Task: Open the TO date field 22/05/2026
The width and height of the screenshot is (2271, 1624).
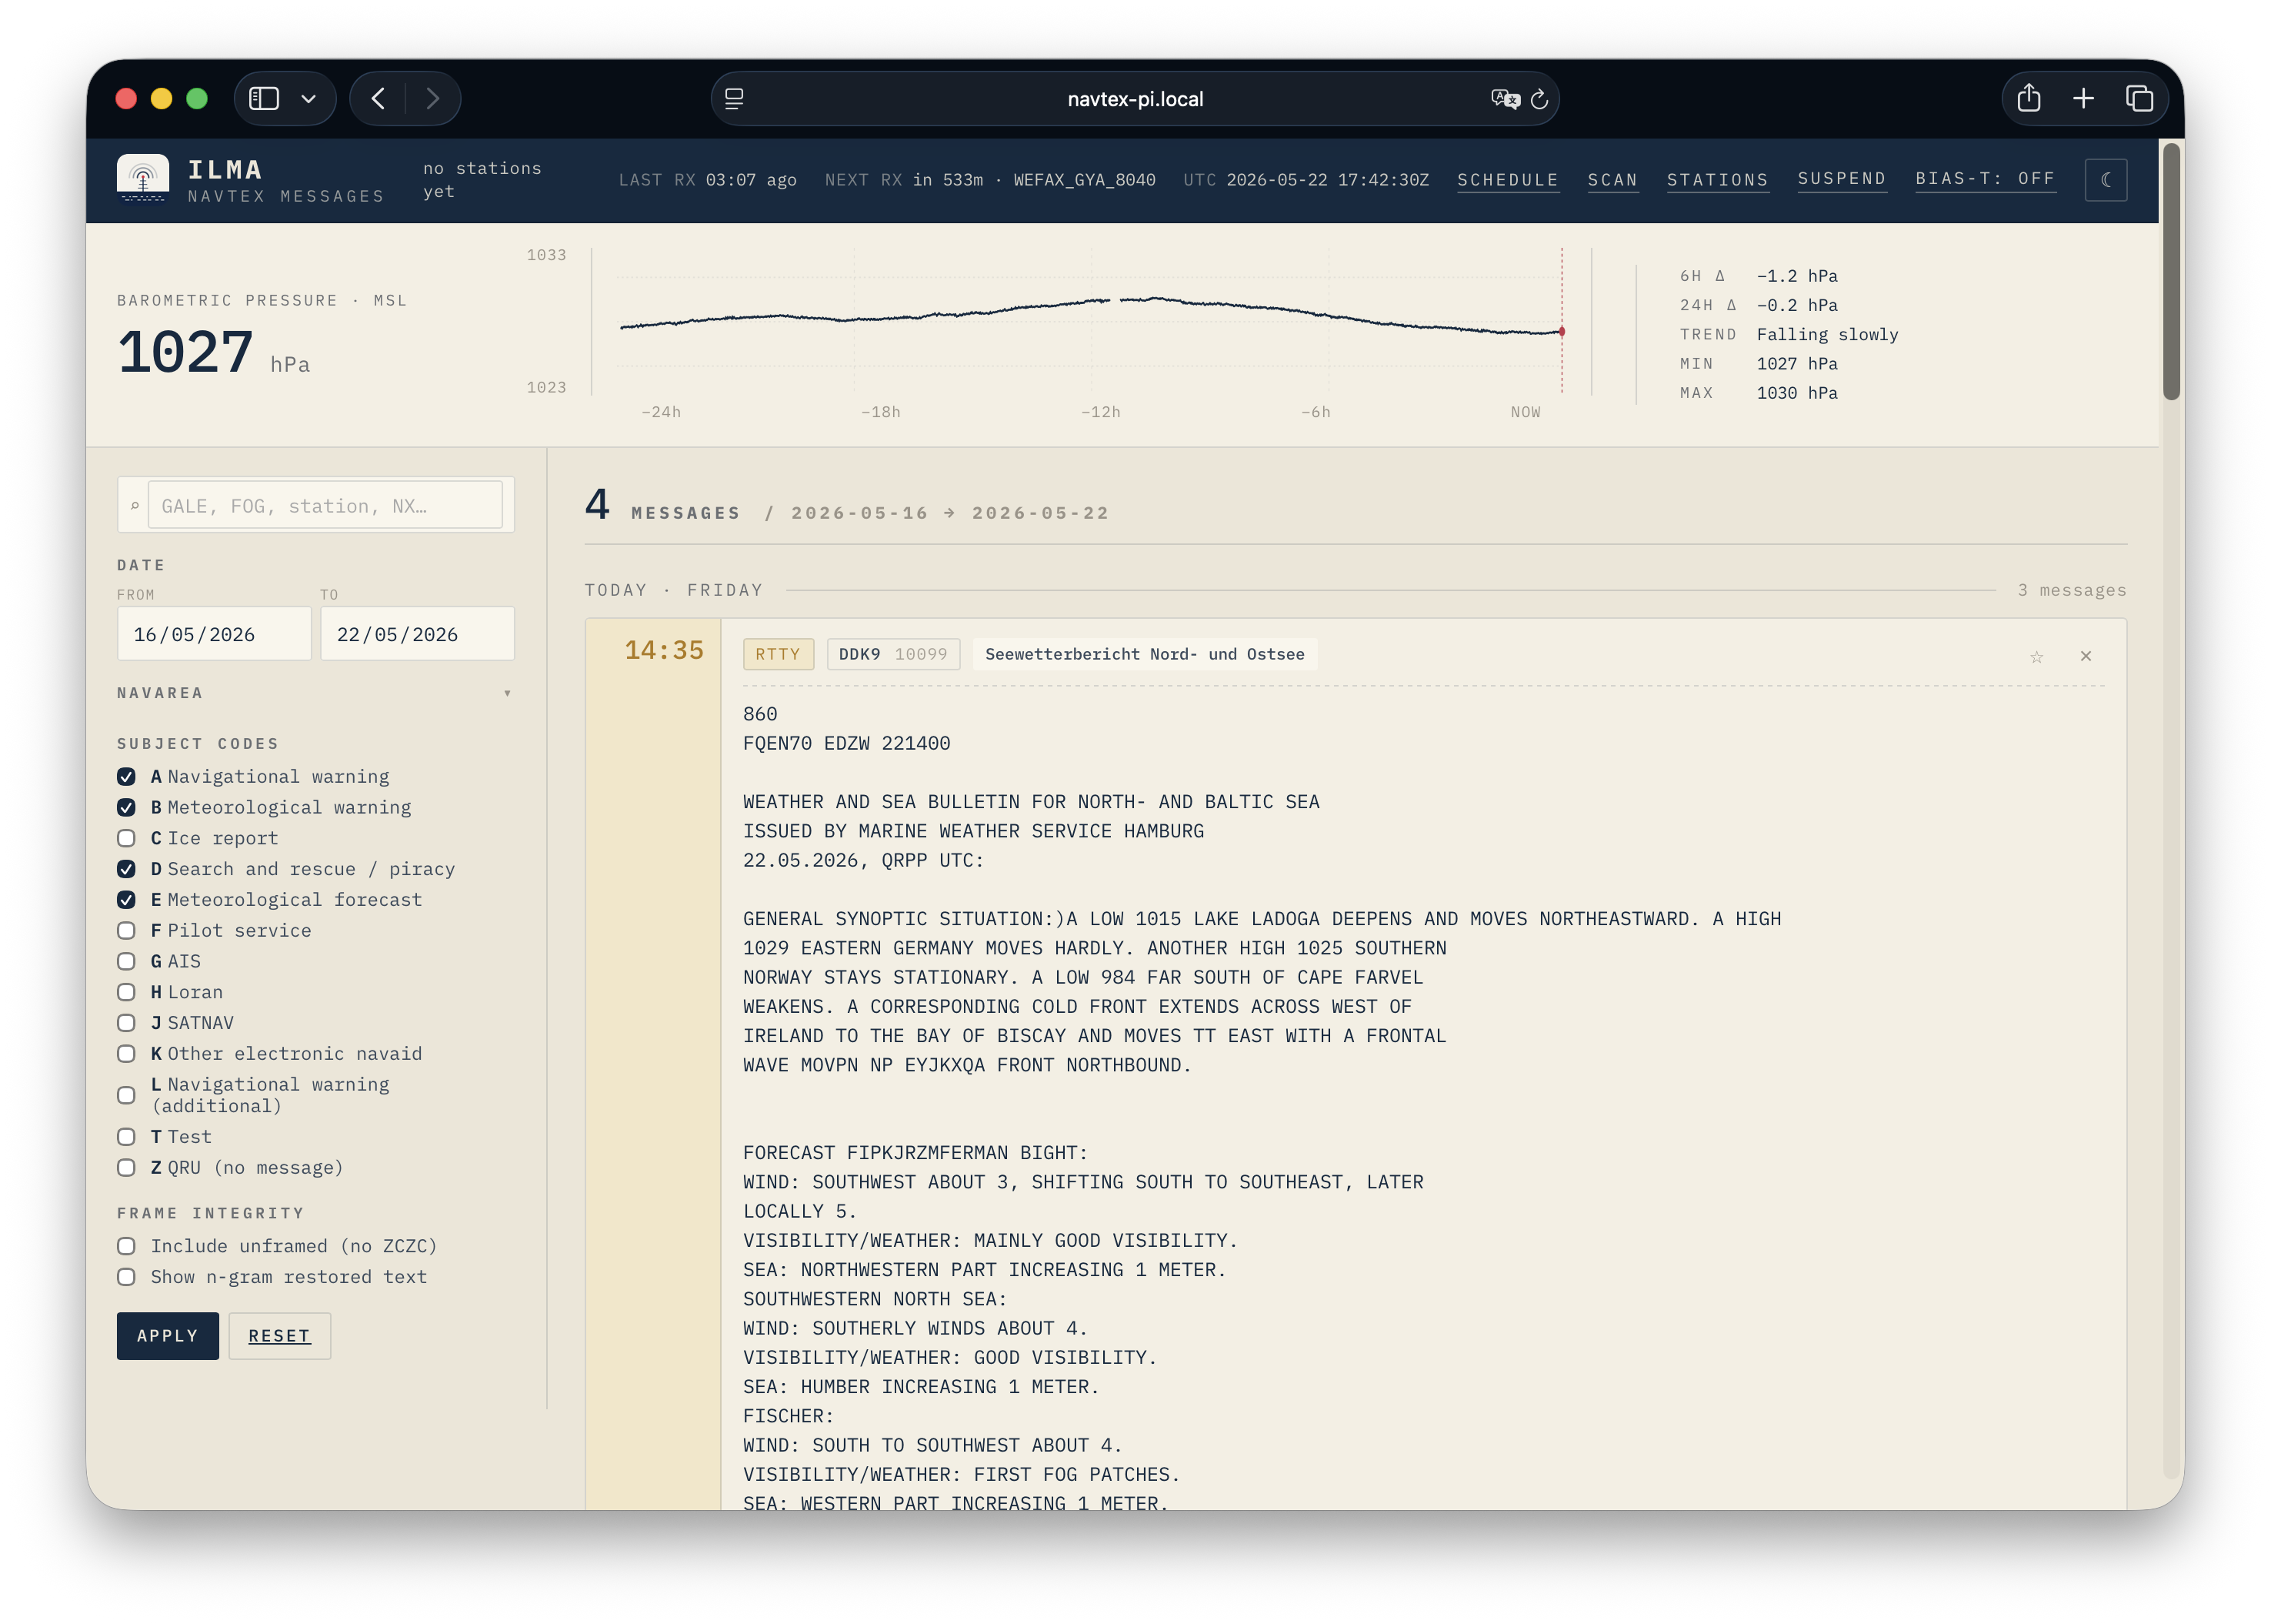Action: point(417,634)
